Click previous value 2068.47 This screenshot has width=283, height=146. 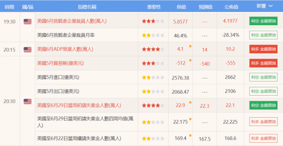(180, 92)
